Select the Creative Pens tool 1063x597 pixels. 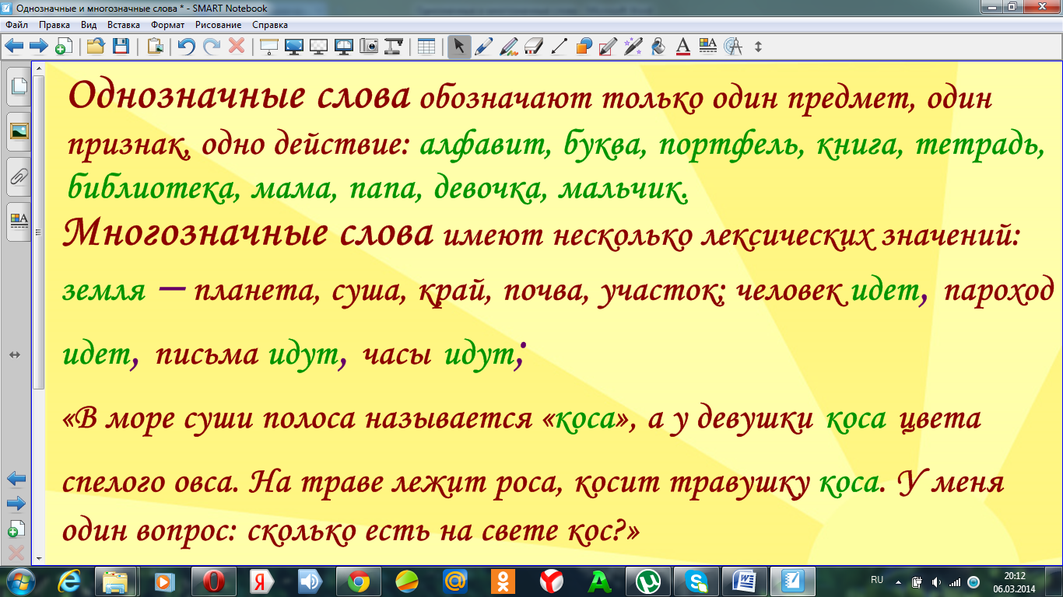coord(509,47)
